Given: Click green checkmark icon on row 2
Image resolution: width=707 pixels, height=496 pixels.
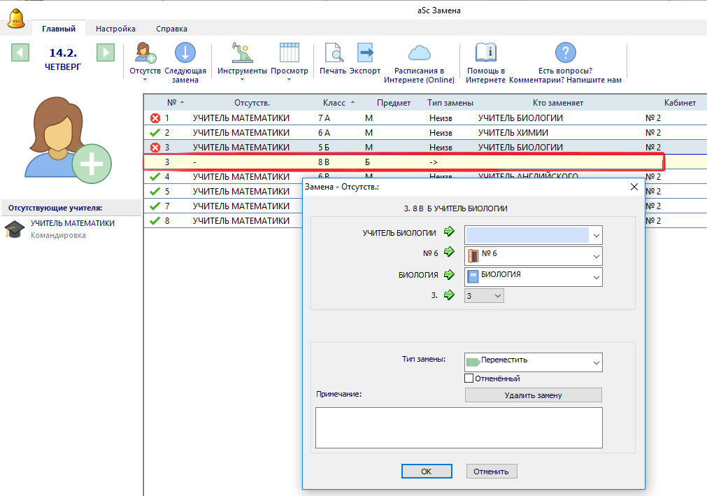Looking at the screenshot, I should click(155, 132).
